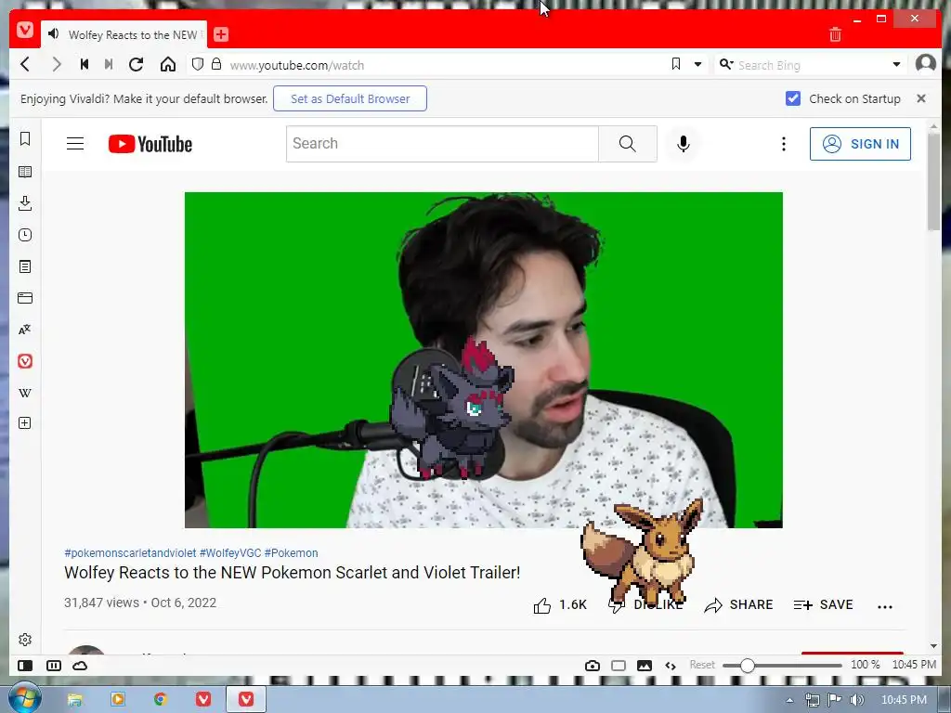Open Chrome from the taskbar
Viewport: 951px width, 713px height.
click(x=160, y=700)
